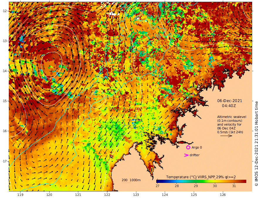
Task: Click the '0.5m/s (1kt 24h)' label
Action: point(230,132)
